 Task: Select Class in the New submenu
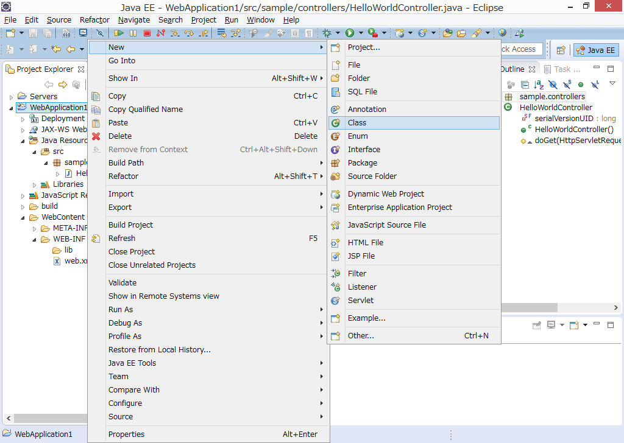tap(414, 123)
